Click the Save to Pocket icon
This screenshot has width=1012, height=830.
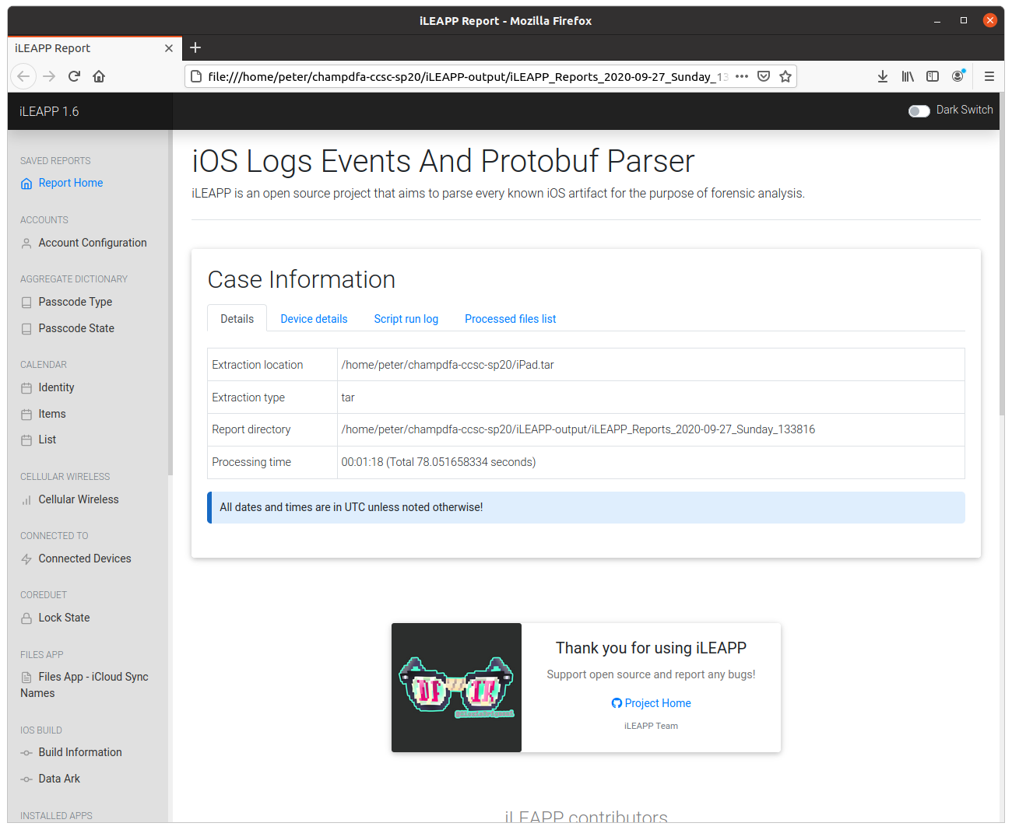click(x=764, y=76)
